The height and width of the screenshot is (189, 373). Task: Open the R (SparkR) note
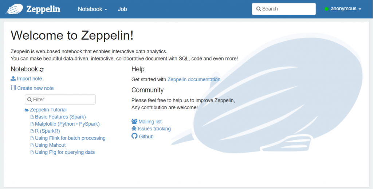pos(47,131)
